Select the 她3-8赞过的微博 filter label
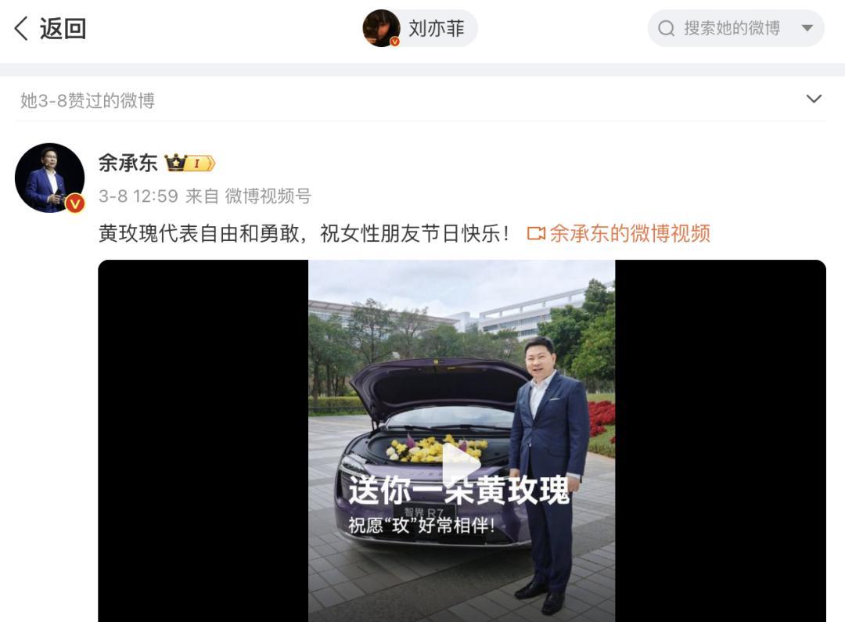This screenshot has width=845, height=622. click(x=88, y=100)
